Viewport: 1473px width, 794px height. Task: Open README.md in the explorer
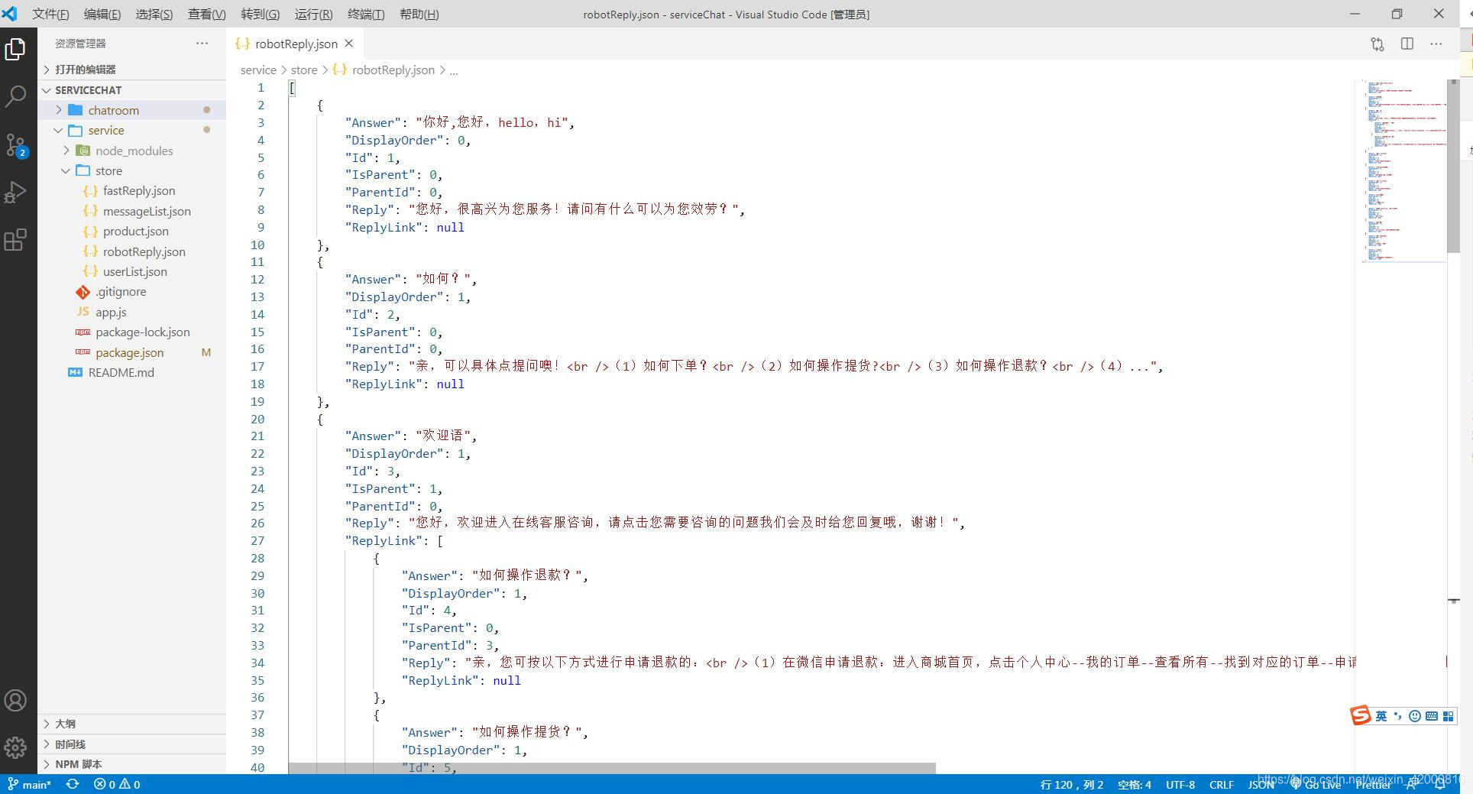[132, 372]
